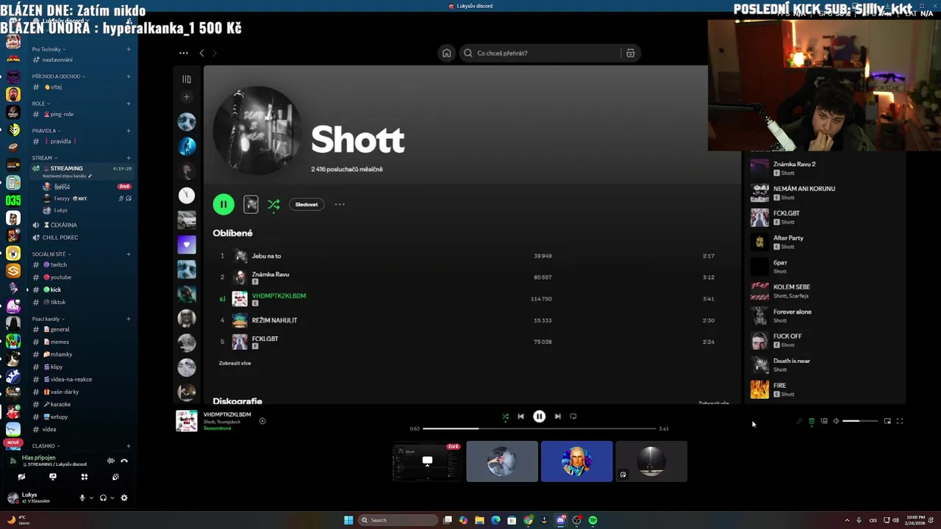941x529 pixels.
Task: Mute Spotify with the speaker icon
Action: click(836, 421)
